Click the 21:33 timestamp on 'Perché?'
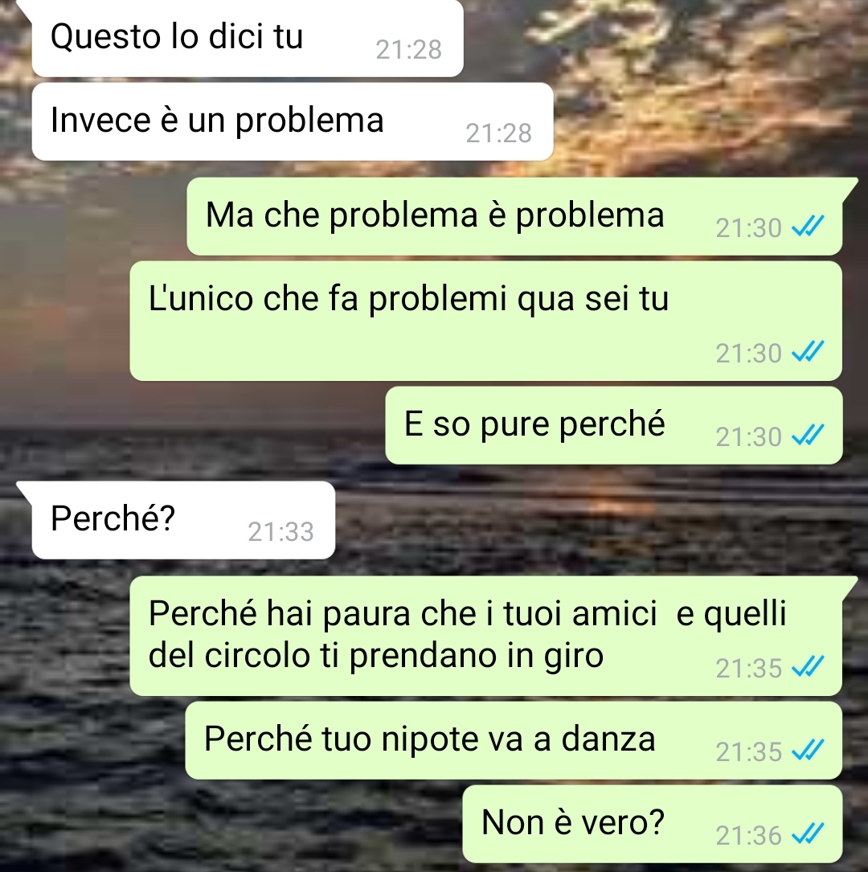 pyautogui.click(x=280, y=532)
